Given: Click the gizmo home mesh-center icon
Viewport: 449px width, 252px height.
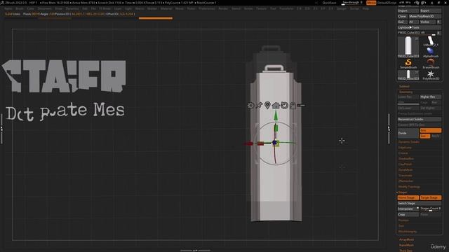Looking at the screenshot, I should pos(276,106).
